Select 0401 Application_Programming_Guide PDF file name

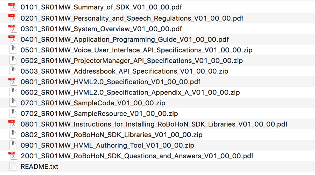(x=125, y=39)
